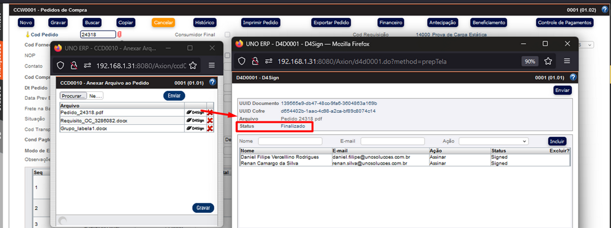Click help icon in Anexar Arquivo header
This screenshot has height=228, width=611.
pyautogui.click(x=212, y=82)
